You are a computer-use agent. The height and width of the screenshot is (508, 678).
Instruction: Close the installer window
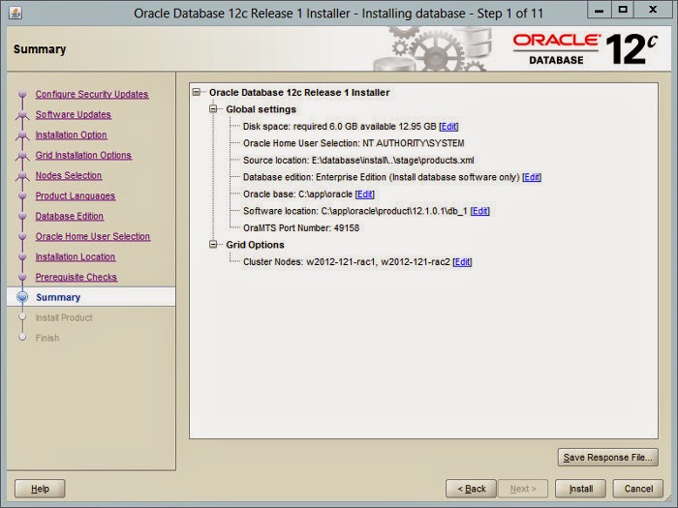(653, 10)
